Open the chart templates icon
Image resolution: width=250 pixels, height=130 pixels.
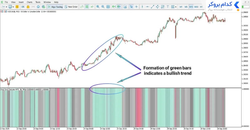point(10,7)
